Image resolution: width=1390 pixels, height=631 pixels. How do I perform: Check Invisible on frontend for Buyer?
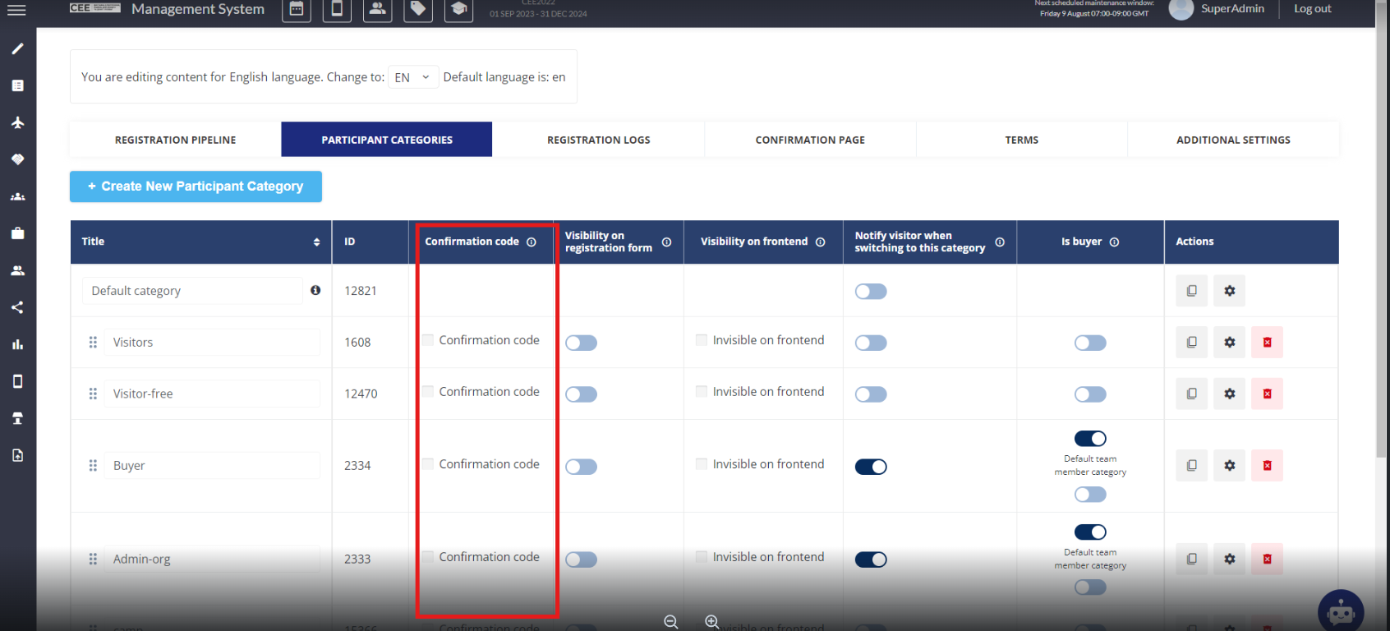702,464
